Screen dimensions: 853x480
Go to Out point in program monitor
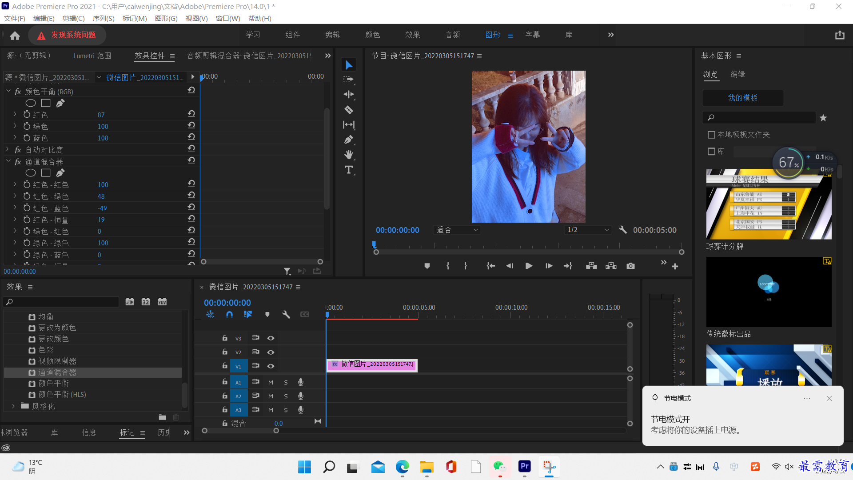point(568,266)
